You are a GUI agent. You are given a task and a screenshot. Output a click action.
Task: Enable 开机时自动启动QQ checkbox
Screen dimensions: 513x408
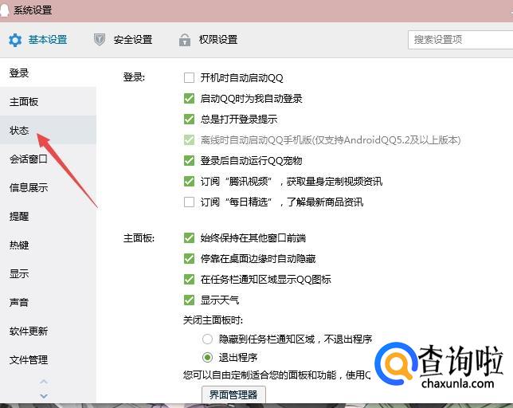coord(189,78)
